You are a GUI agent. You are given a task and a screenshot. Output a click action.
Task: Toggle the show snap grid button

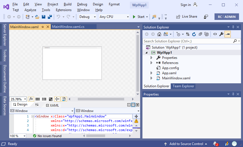pyautogui.click(x=38, y=99)
